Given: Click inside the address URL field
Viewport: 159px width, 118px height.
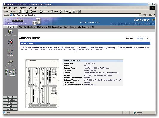Looking at the screenshot, I should (x=76, y=15).
